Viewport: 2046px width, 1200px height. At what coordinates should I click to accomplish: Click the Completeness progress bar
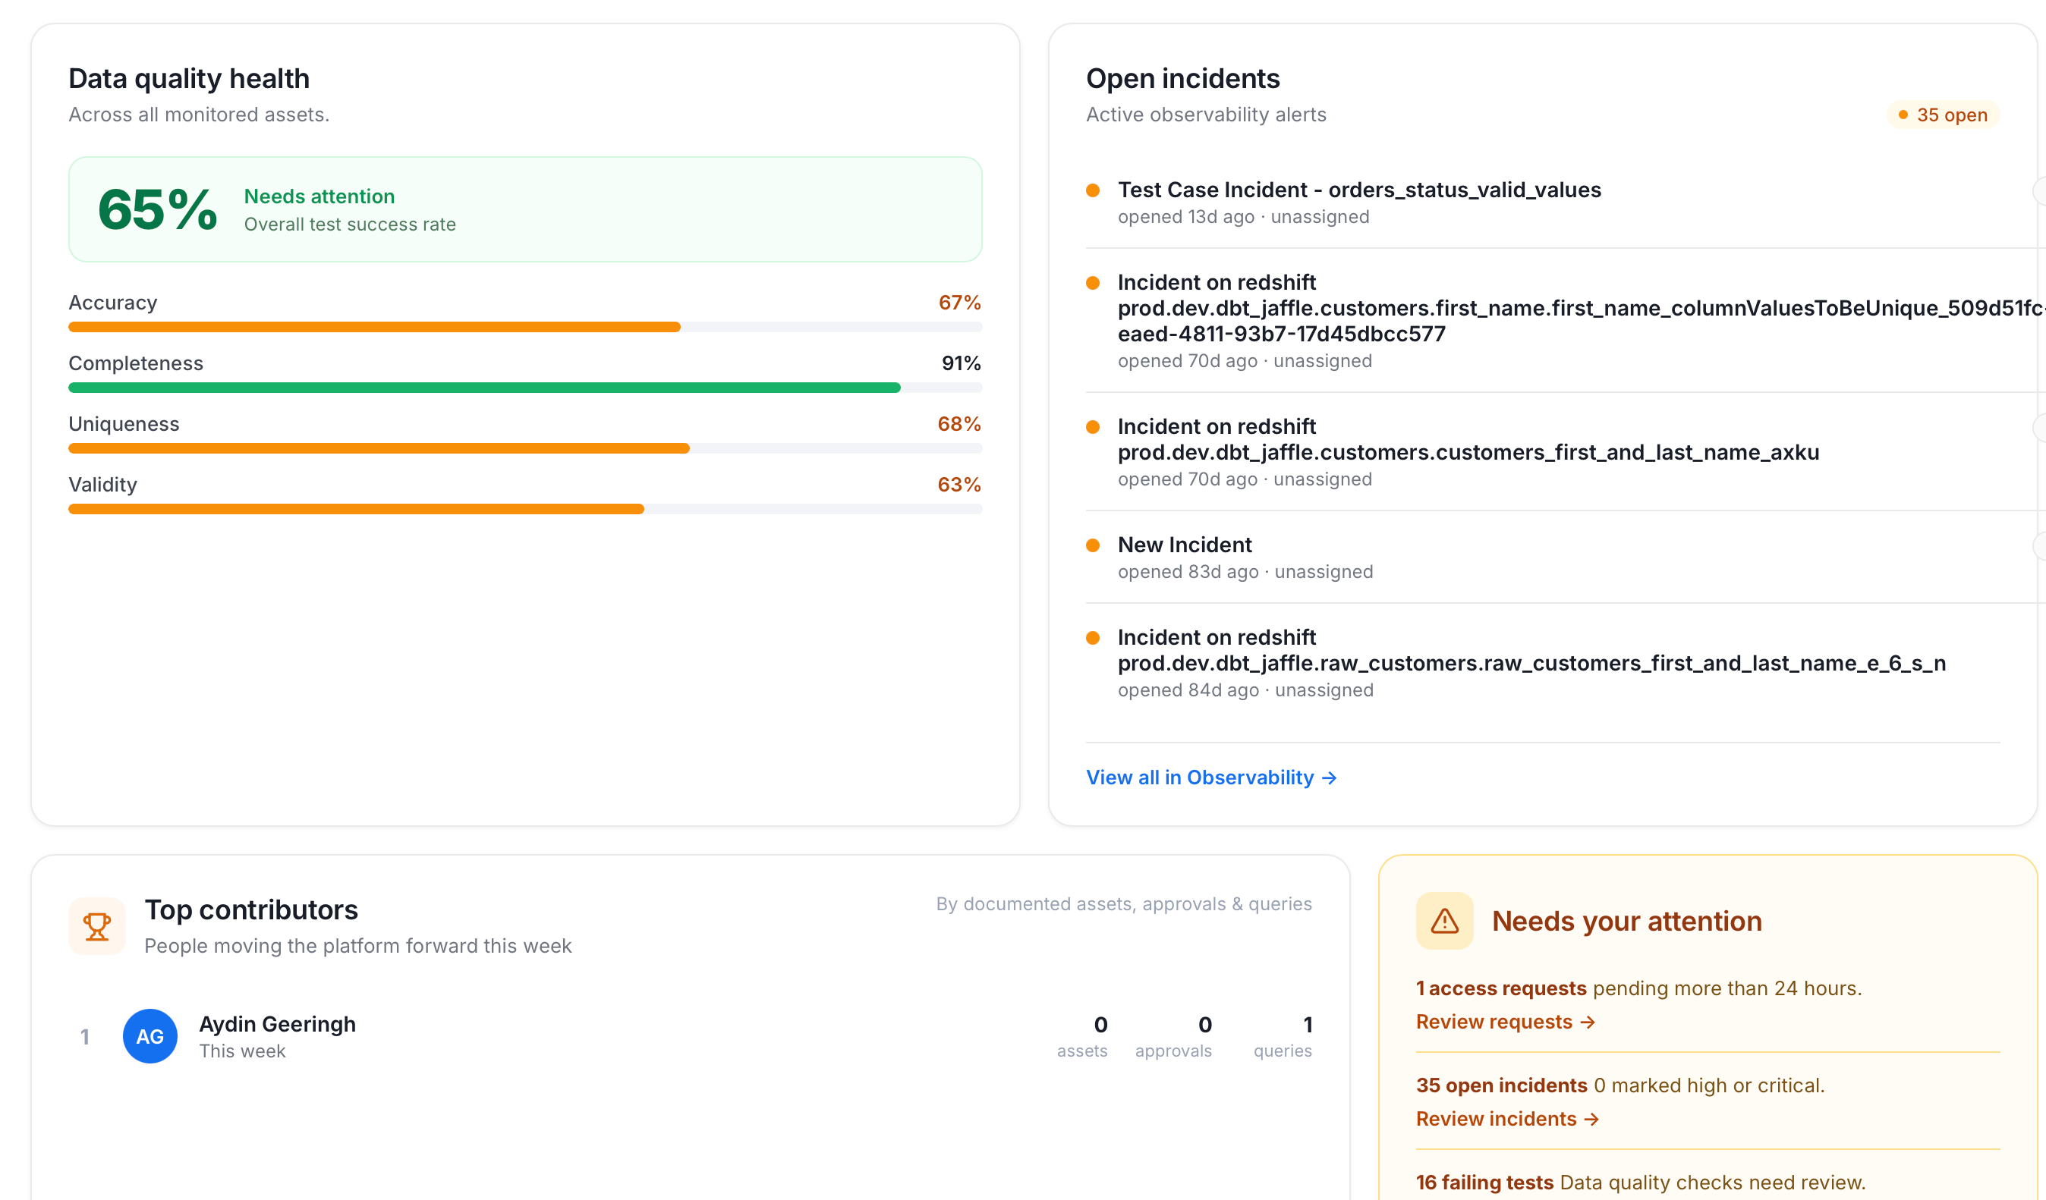click(525, 388)
